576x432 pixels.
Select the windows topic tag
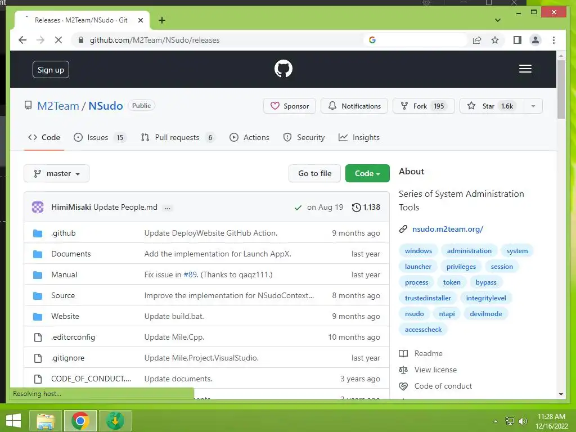pos(418,251)
